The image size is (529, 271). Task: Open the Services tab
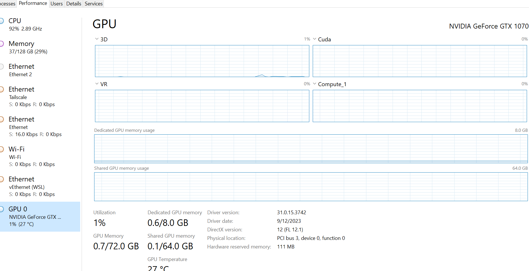93,3
